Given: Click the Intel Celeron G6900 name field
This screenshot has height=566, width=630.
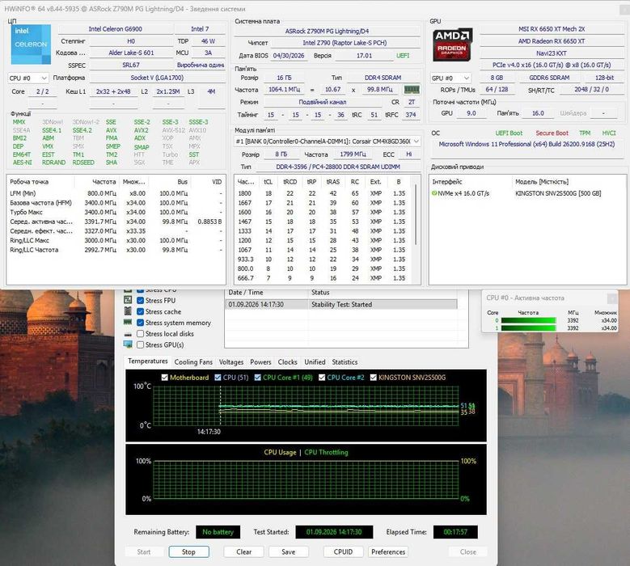Looking at the screenshot, I should pyautogui.click(x=116, y=29).
